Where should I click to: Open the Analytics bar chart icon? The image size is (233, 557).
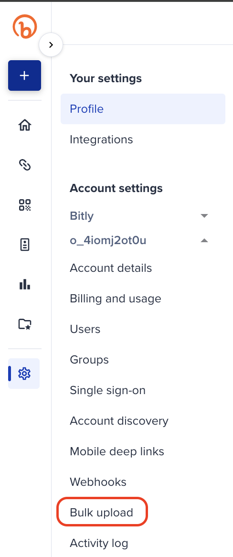[x=25, y=284]
